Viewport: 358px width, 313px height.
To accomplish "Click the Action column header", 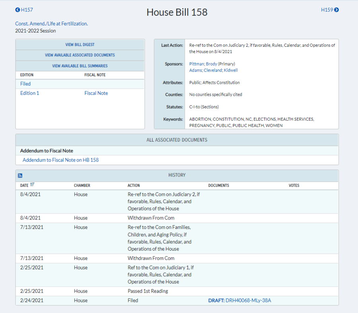I will (x=134, y=186).
